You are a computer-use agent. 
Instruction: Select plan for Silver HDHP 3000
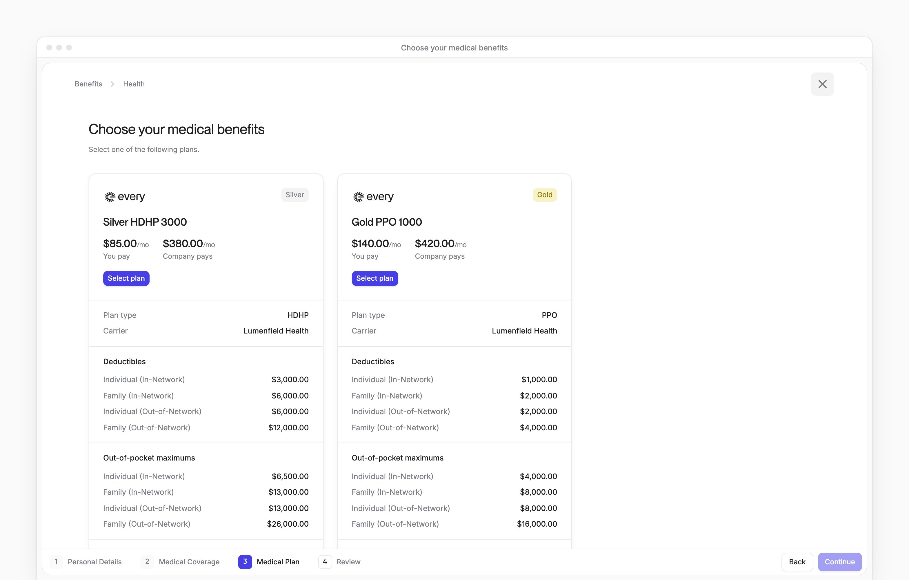(126, 278)
